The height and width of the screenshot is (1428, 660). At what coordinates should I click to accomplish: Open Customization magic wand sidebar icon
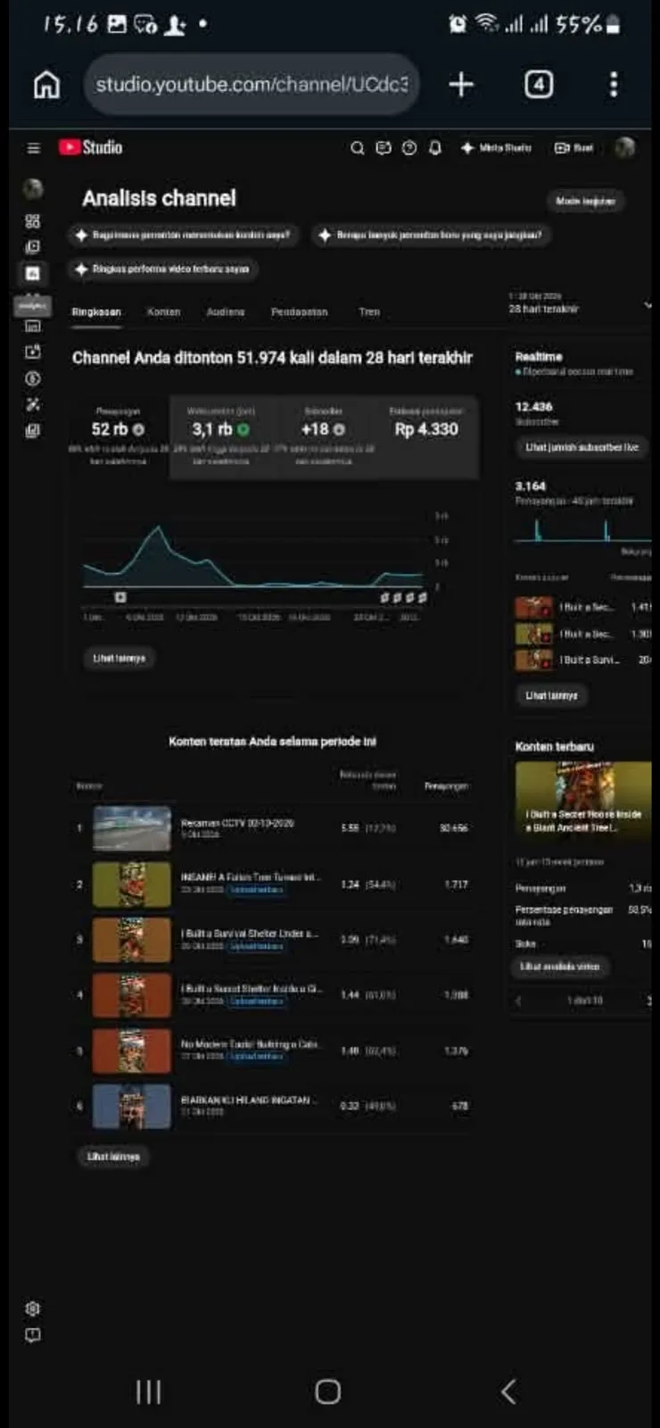point(33,404)
